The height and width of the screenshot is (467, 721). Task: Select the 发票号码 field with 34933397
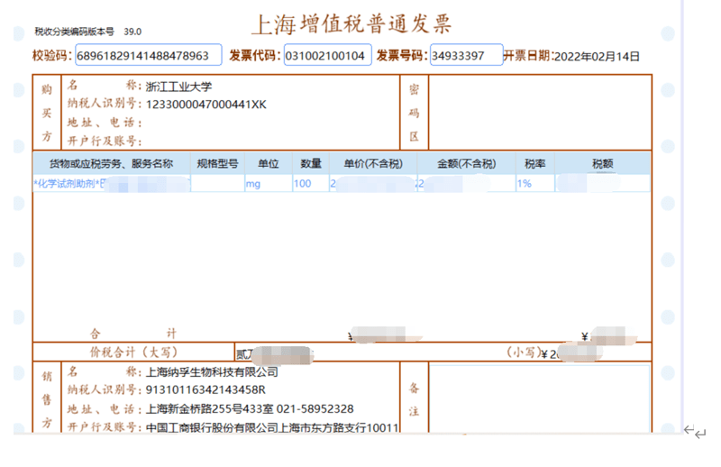pyautogui.click(x=466, y=56)
